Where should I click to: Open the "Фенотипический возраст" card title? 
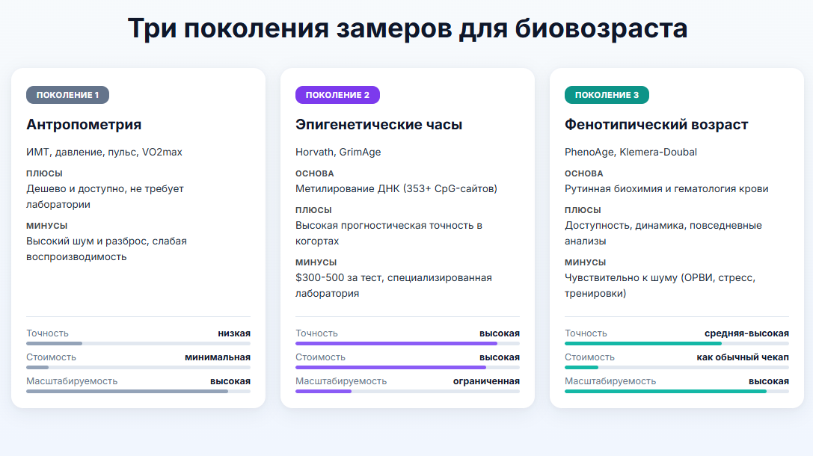point(657,124)
